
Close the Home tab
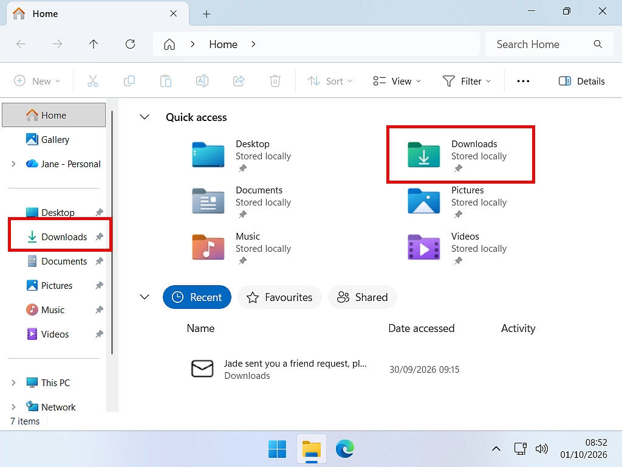tap(173, 13)
